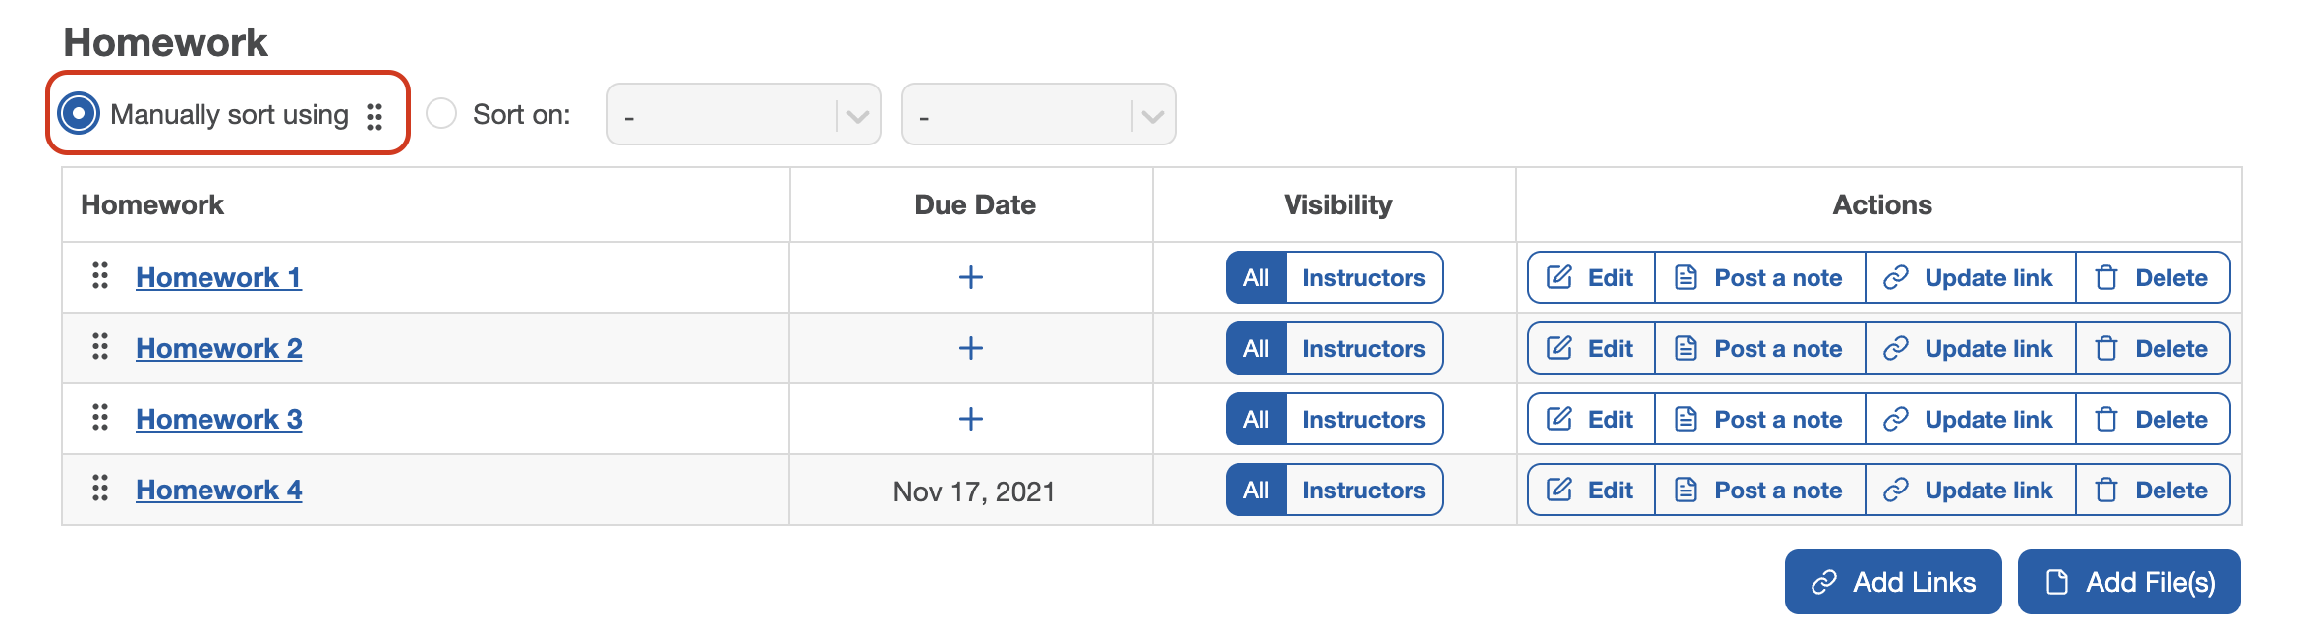Open the Homework 4 link
The width and height of the screenshot is (2302, 635).
218,490
